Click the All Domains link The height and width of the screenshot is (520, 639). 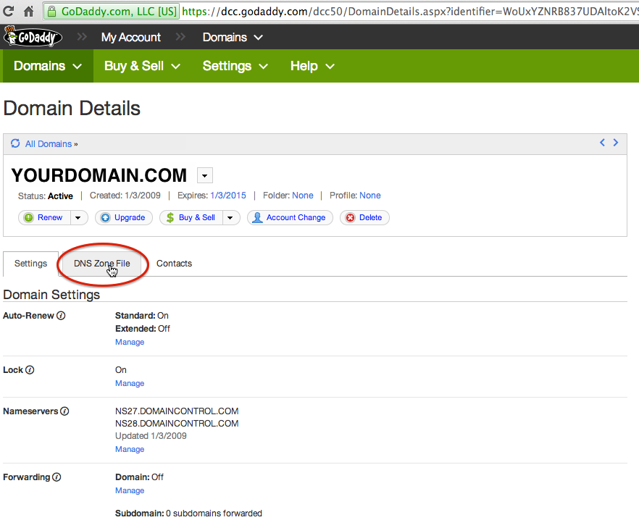(x=49, y=144)
